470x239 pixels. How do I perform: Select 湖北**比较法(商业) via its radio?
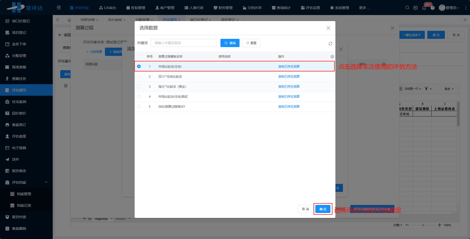(x=139, y=86)
